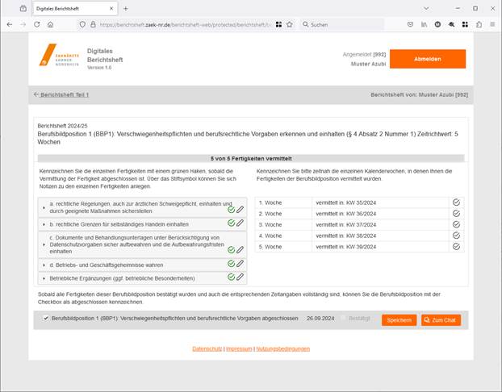Image resolution: width=502 pixels, height=392 pixels.
Task: Click the Zahnärztekammer Nordrhein logo
Action: (59, 55)
